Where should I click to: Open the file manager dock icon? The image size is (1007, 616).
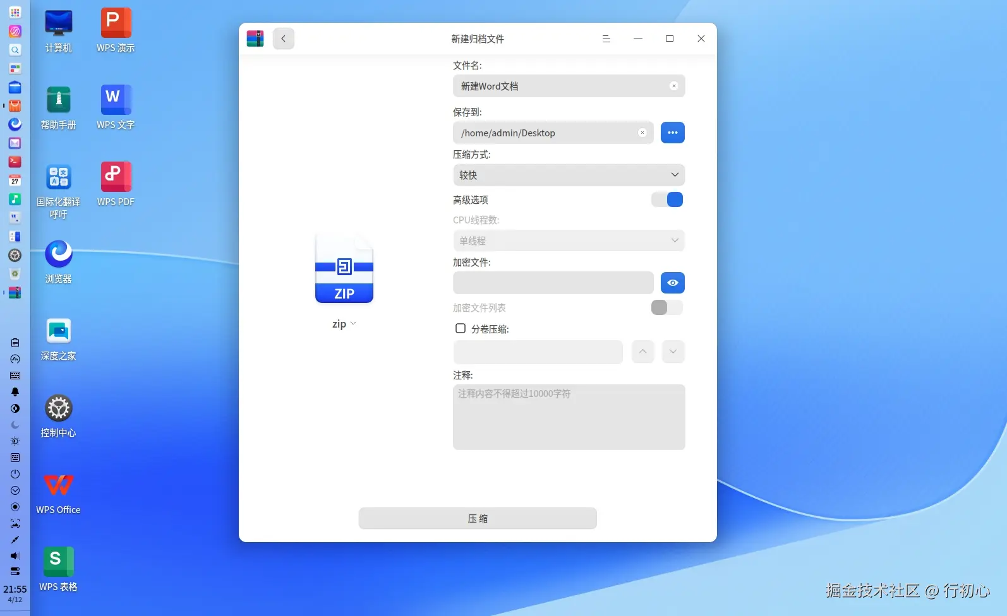click(15, 87)
